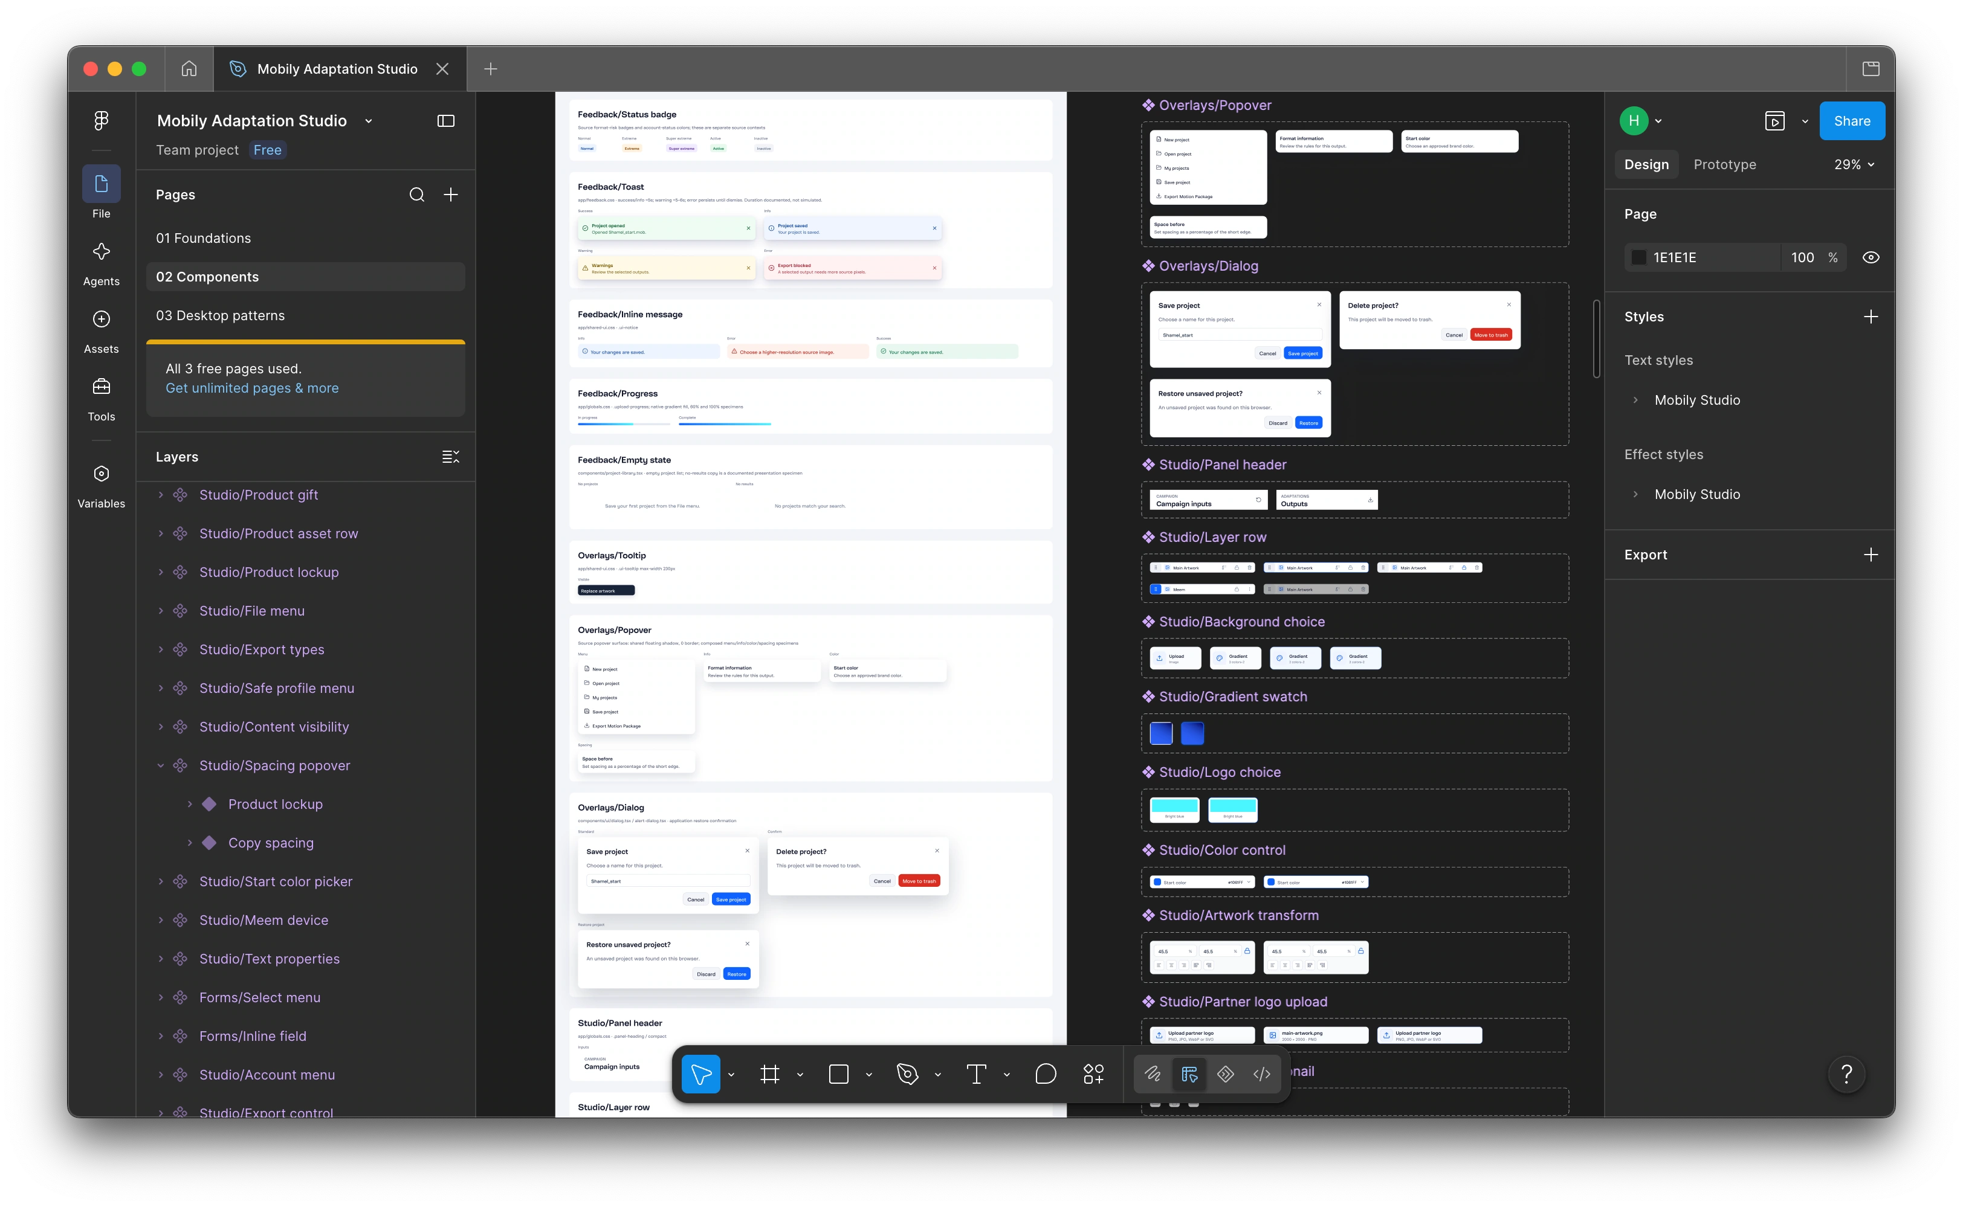
Task: Expand Mobily Studio text styles group
Action: pyautogui.click(x=1635, y=400)
